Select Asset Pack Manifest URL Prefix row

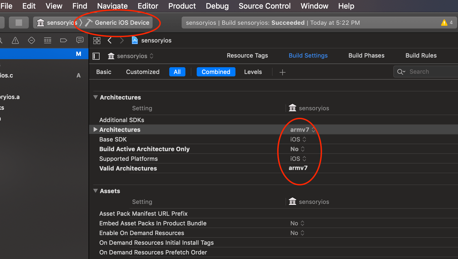(x=273, y=214)
